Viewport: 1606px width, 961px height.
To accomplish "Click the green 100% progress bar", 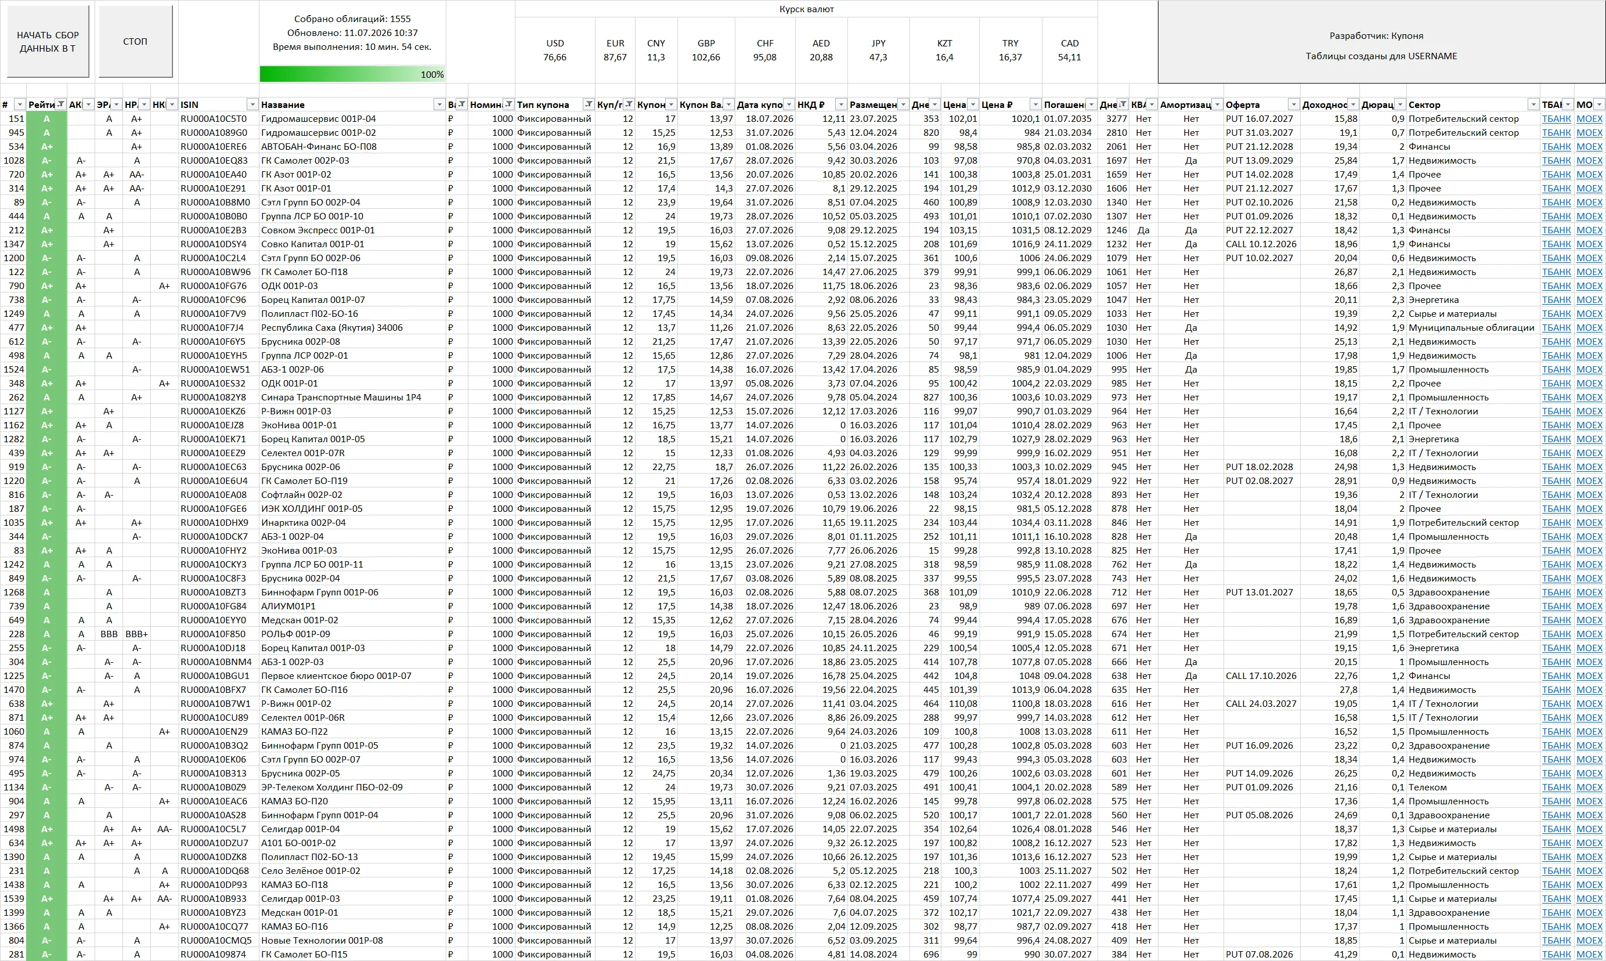I will tap(352, 74).
